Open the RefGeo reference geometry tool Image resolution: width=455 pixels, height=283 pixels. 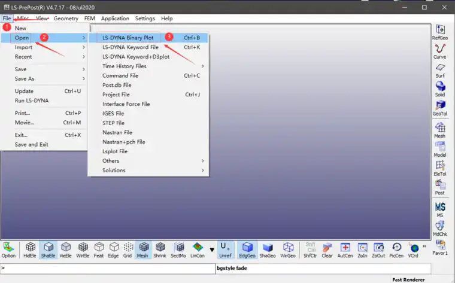[440, 32]
